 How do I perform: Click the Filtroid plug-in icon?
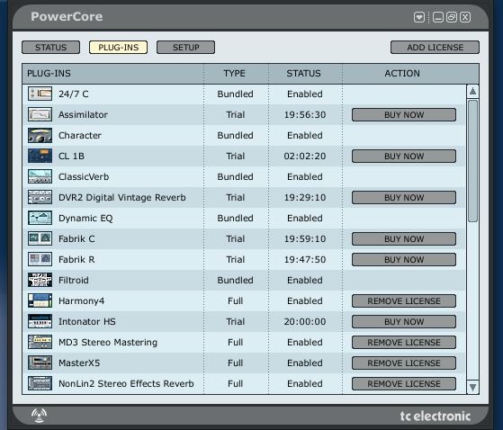click(40, 280)
